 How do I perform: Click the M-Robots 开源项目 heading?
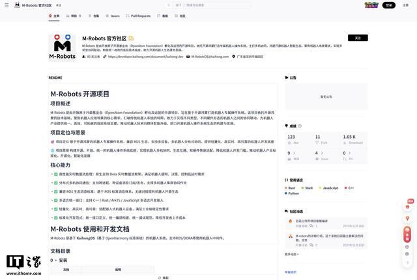[x=79, y=94]
